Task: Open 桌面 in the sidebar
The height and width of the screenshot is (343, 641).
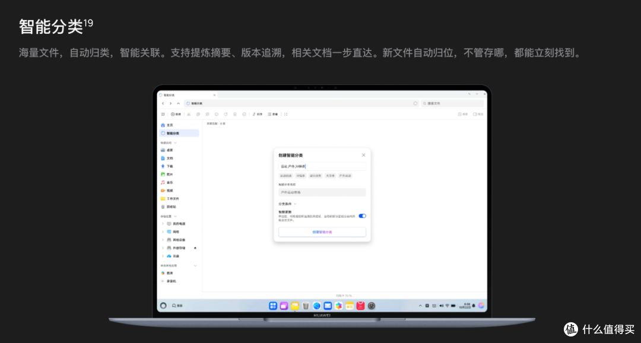Action: click(x=179, y=150)
